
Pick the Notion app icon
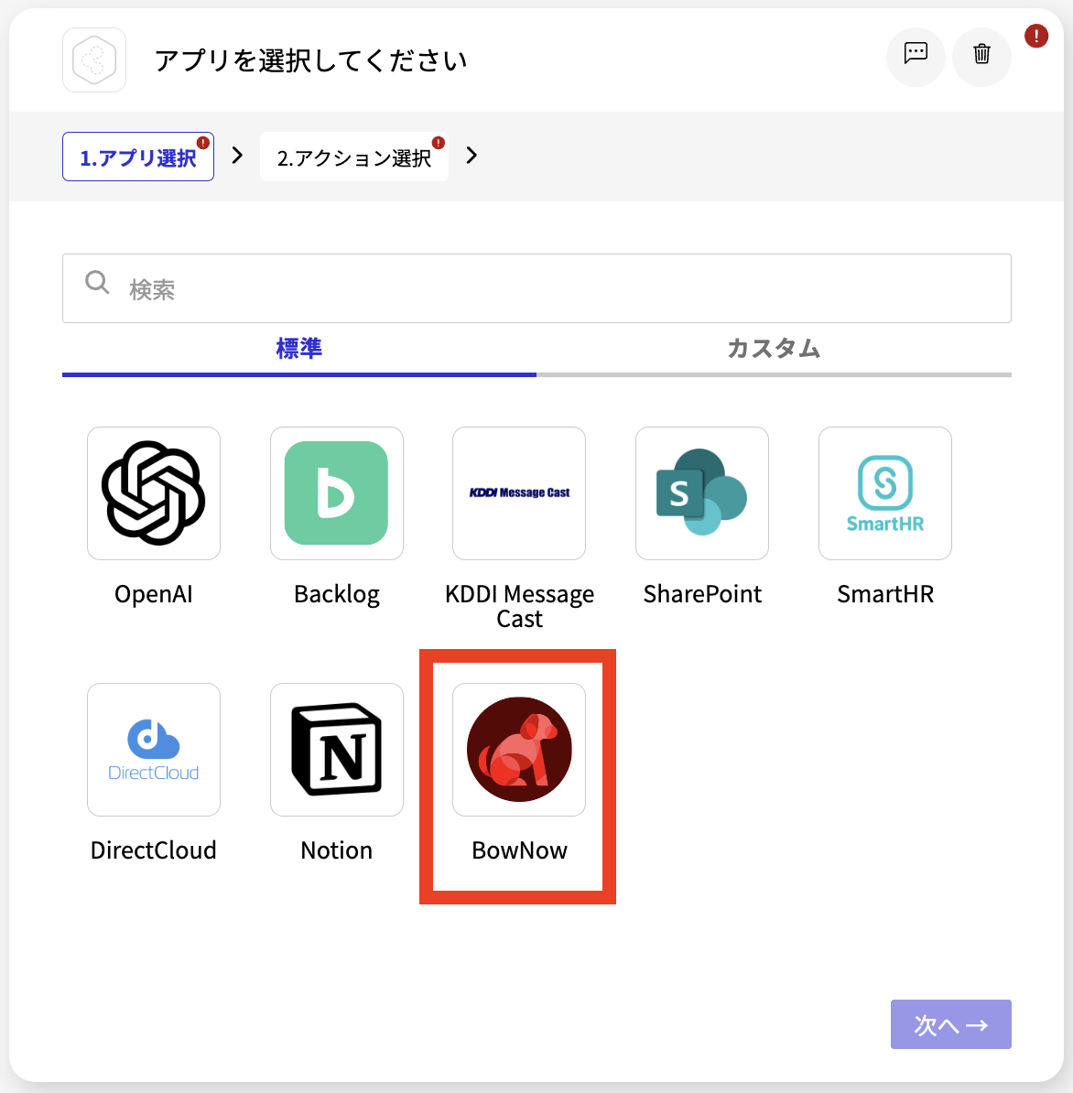[x=337, y=750]
